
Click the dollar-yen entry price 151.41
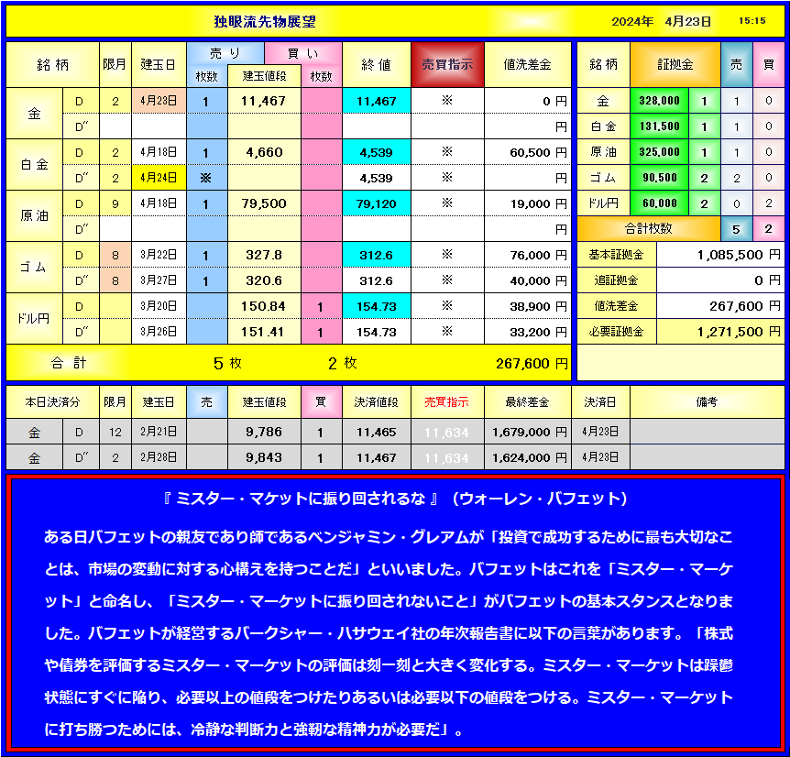tap(264, 332)
